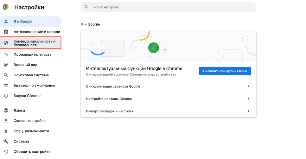This screenshot has height=159, width=306.
Task: Click the person icon beside Я и Google
Action: point(6,22)
